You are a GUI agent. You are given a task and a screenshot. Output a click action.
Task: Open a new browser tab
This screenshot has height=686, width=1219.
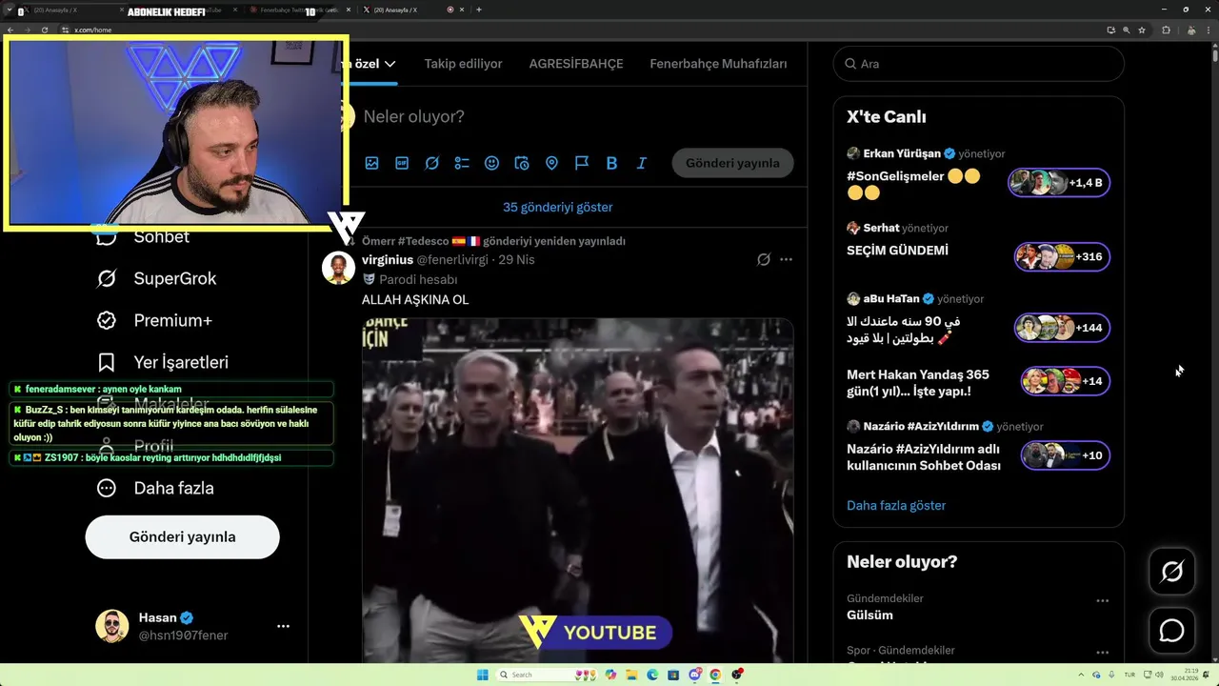point(478,10)
